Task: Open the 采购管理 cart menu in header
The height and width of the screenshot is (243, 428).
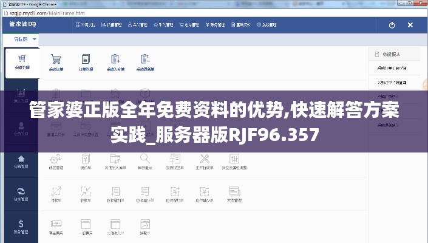Action: pos(189,25)
